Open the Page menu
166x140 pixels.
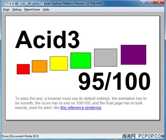pos(6,9)
